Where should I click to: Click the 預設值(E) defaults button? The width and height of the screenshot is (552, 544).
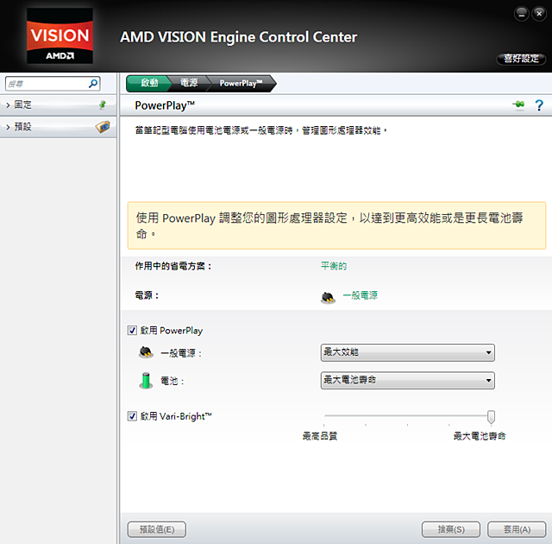[x=157, y=529]
